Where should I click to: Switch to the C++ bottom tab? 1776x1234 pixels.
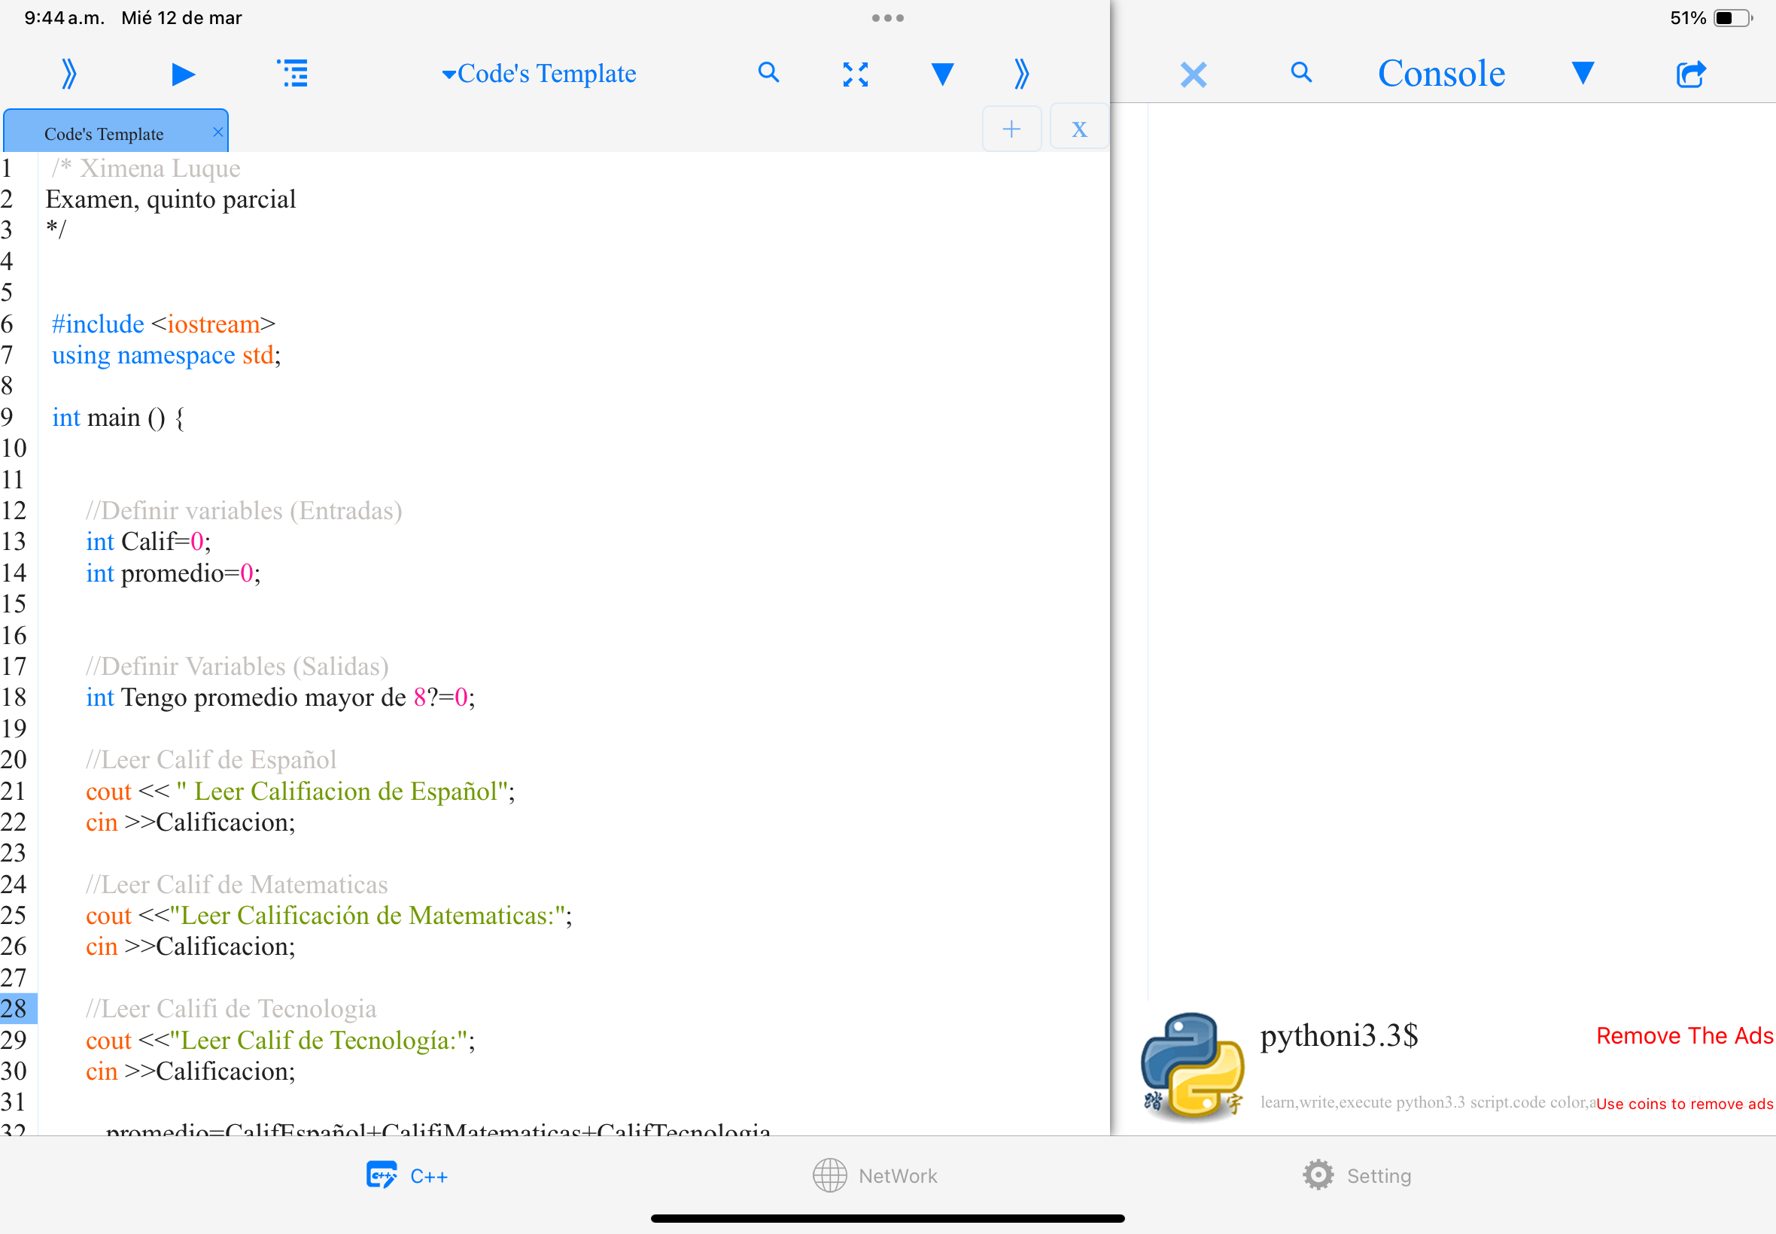[x=407, y=1175]
